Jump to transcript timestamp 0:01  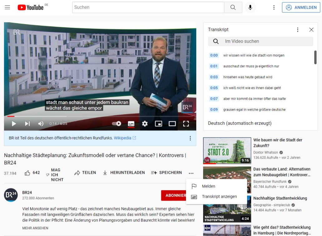pos(214,66)
